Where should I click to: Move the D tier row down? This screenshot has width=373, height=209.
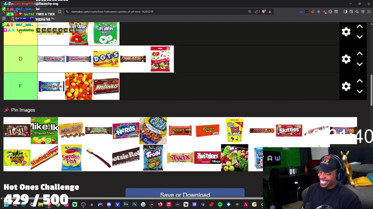click(360, 64)
